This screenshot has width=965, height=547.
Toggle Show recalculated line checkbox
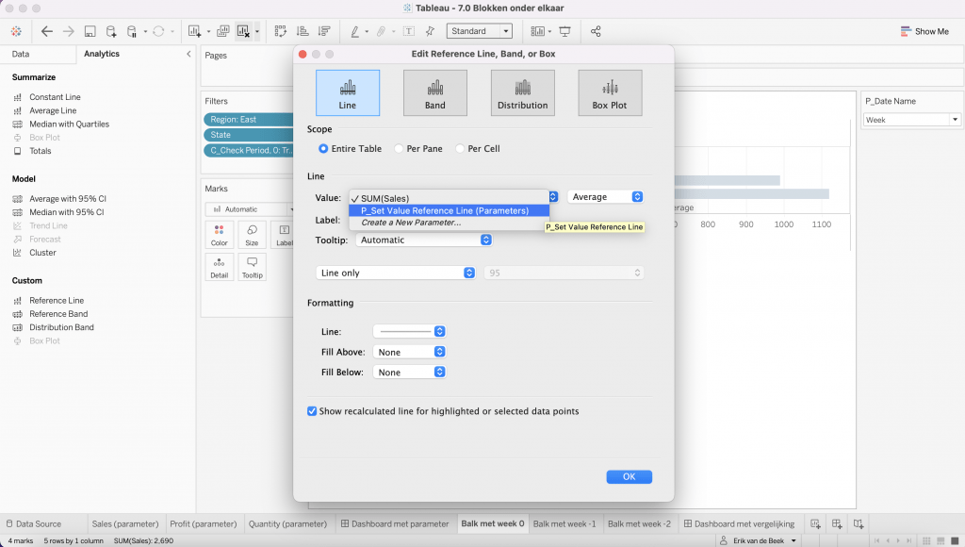313,411
